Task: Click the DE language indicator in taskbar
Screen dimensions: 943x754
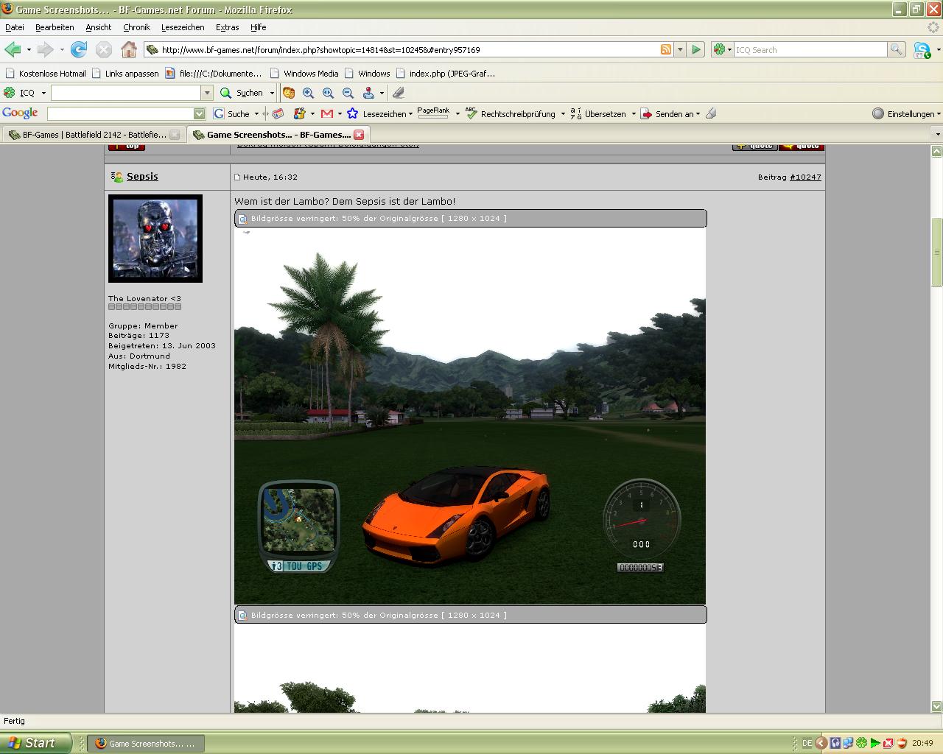Action: pos(807,744)
